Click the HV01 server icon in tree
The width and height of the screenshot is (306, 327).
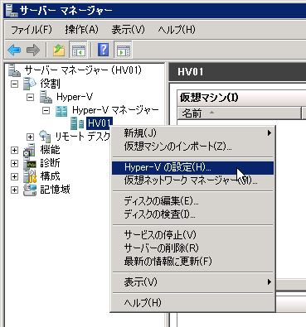pos(77,123)
